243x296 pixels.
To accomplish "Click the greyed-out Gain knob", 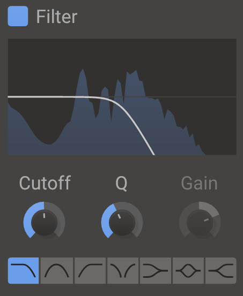I will 200,222.
